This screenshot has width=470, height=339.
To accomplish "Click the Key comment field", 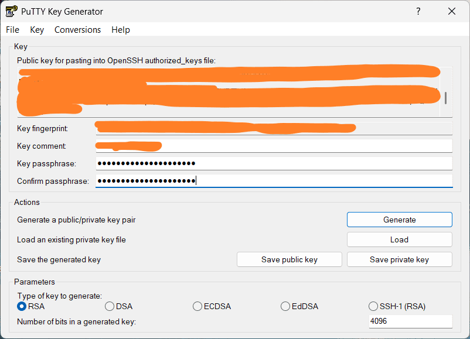I will click(274, 146).
